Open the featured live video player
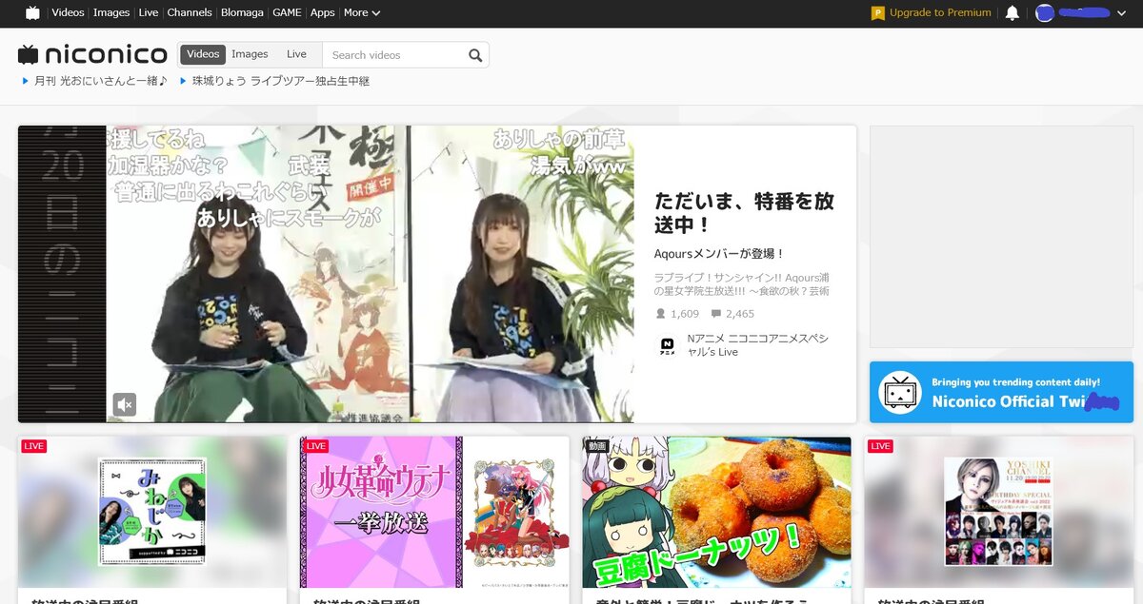 click(326, 274)
